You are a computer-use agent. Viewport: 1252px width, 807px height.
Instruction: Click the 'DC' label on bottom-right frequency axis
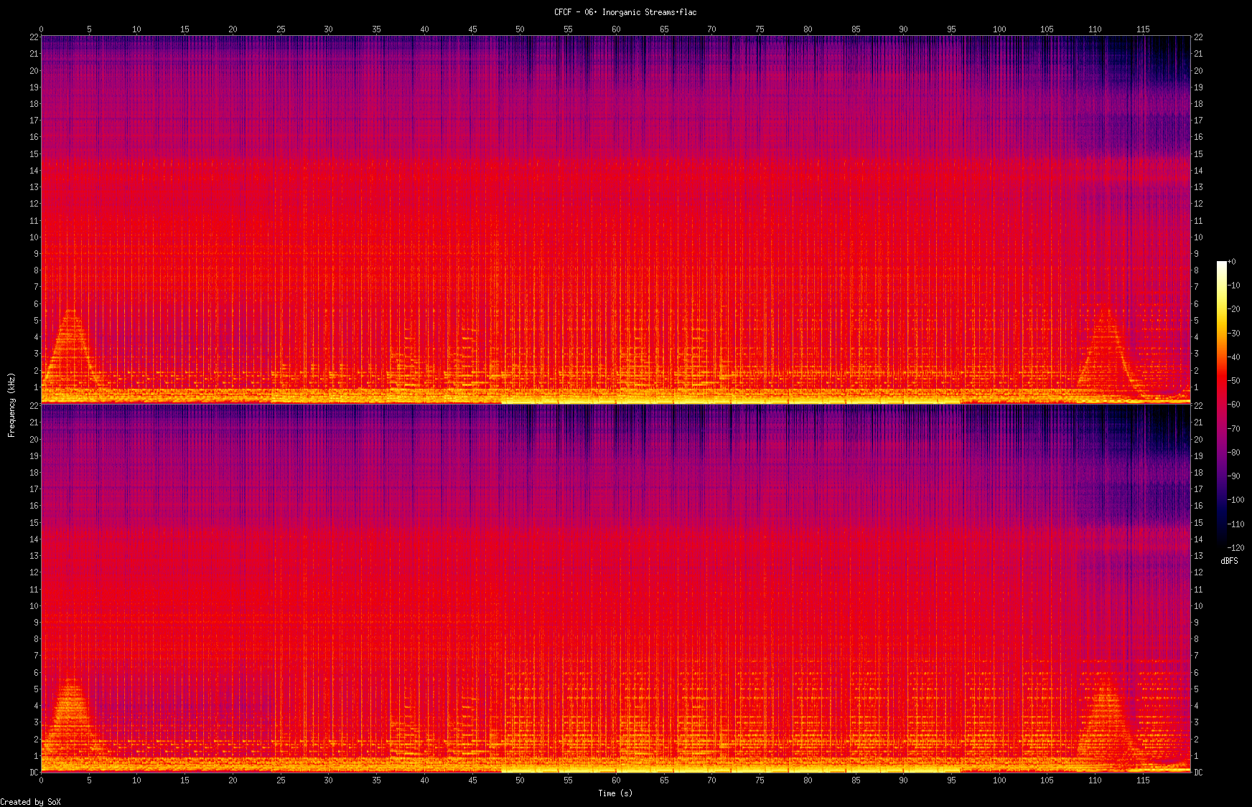click(x=1198, y=773)
